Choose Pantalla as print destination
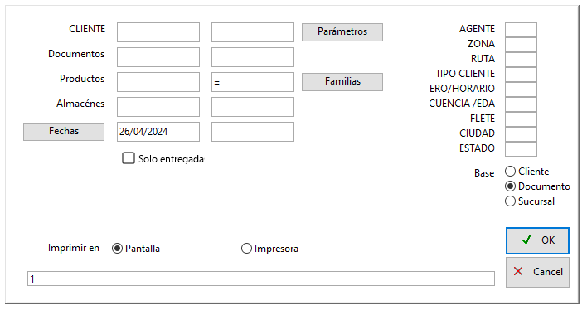The width and height of the screenshot is (587, 310). (x=117, y=248)
